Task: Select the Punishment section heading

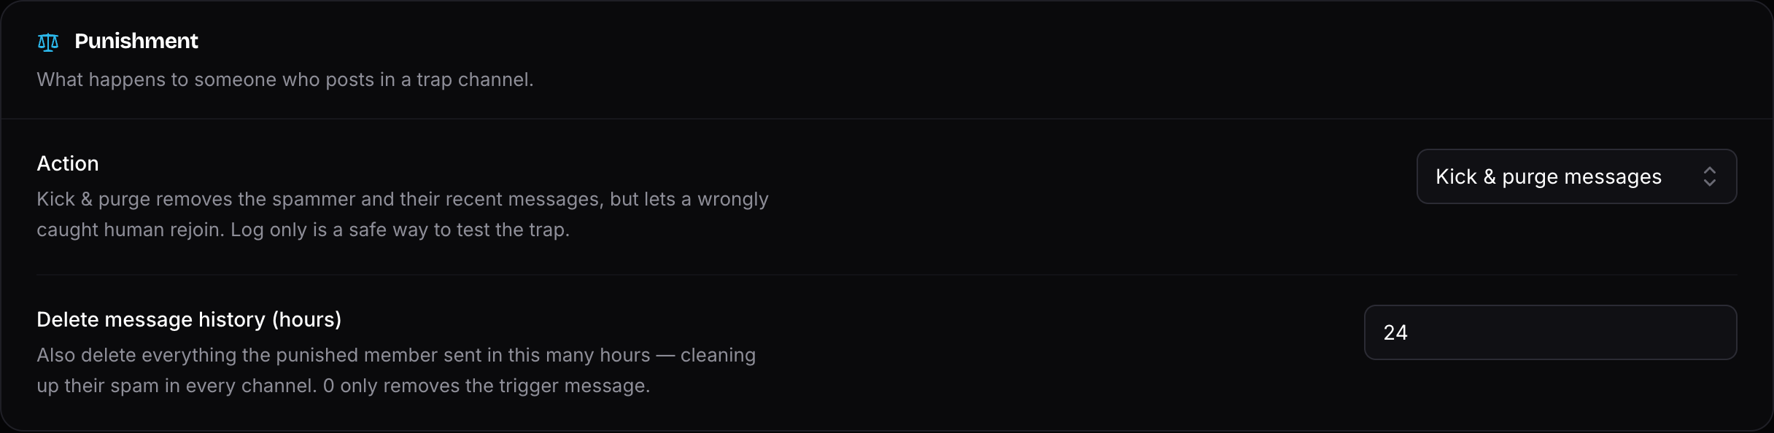Action: tap(136, 41)
